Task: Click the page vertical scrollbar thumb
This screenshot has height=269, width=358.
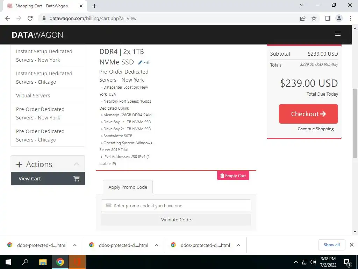Action: point(355,123)
